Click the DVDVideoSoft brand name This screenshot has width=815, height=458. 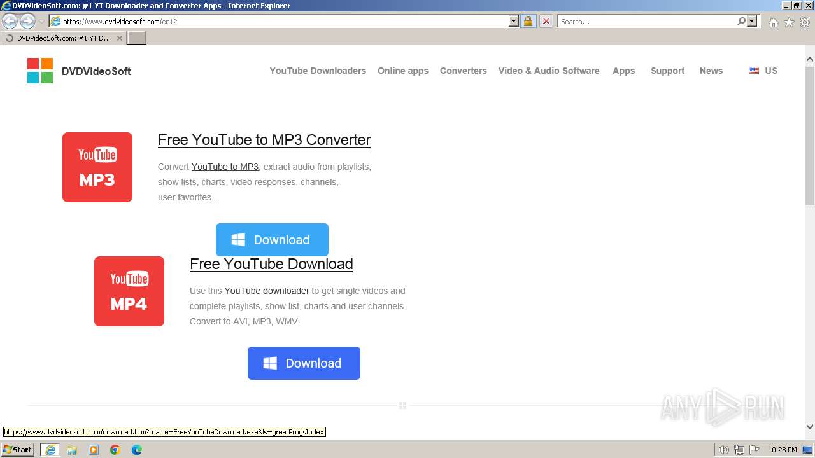point(96,71)
